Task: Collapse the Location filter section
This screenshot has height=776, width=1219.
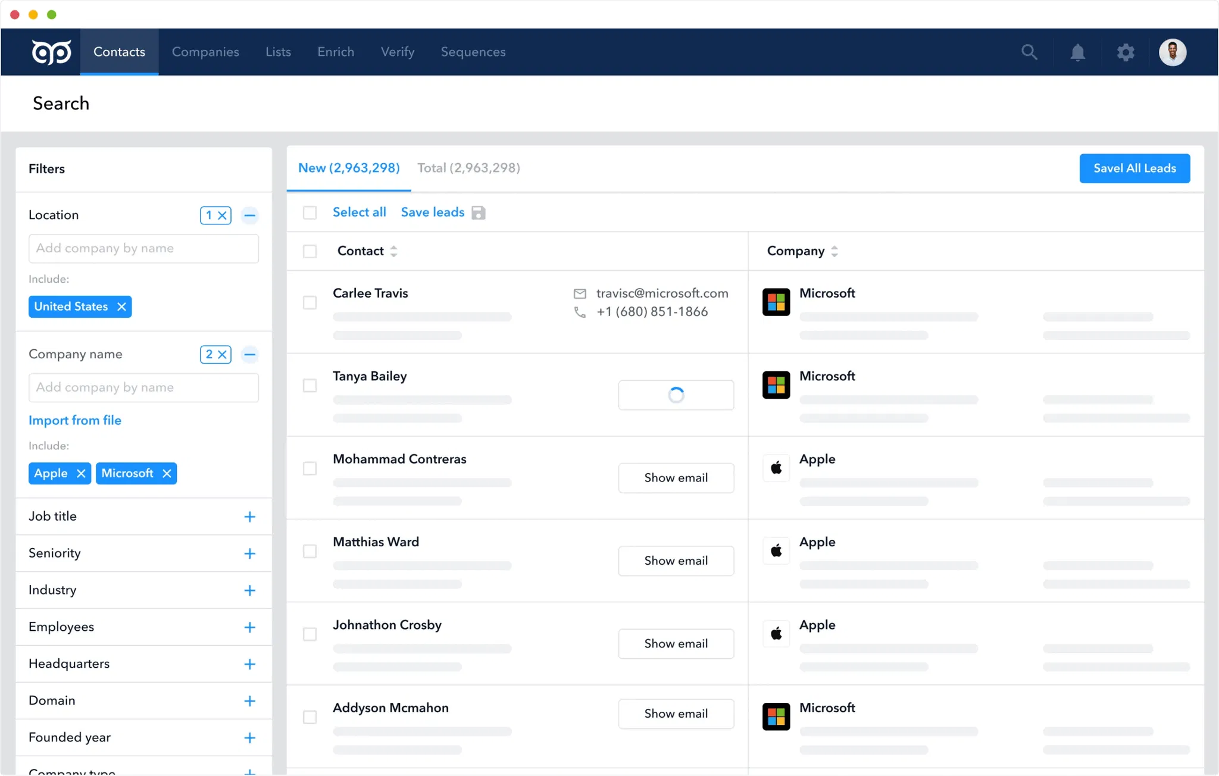Action: click(x=249, y=215)
